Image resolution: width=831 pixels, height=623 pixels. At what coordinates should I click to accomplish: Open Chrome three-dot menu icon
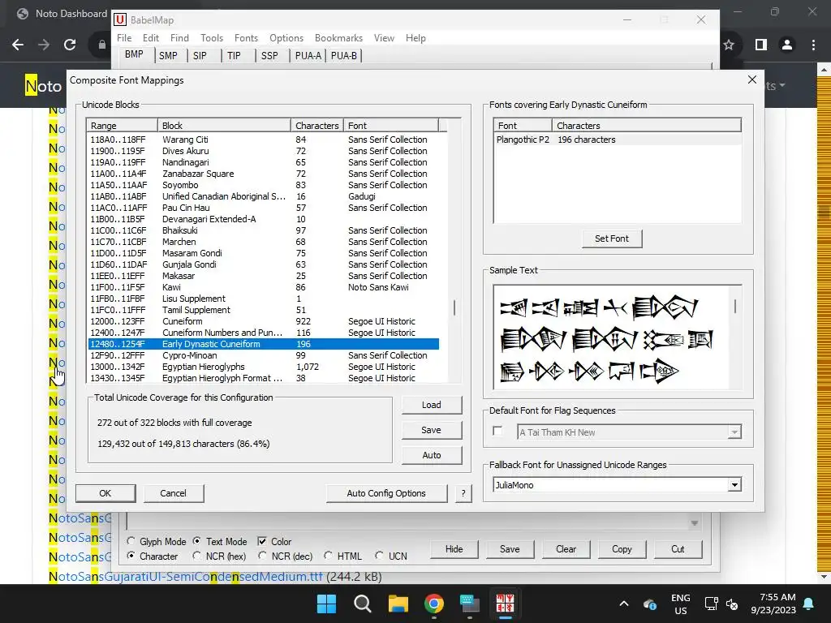click(813, 45)
